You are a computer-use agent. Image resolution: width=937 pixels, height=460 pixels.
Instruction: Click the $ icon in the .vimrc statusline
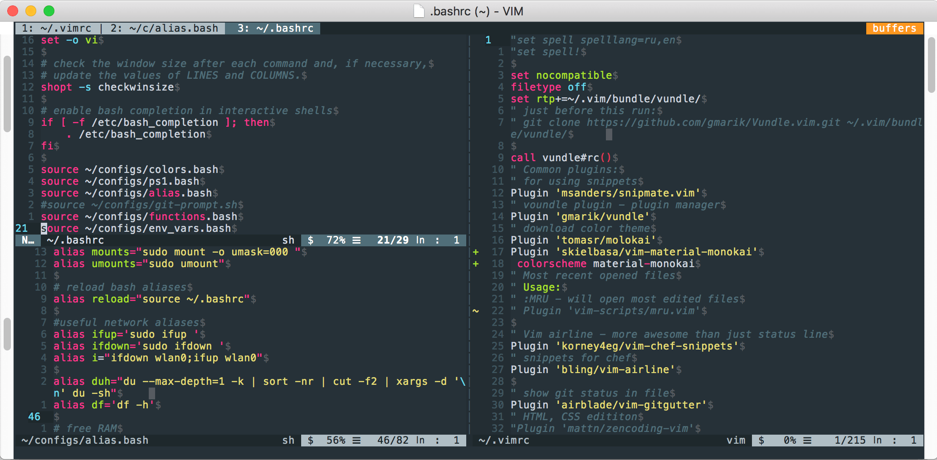(x=760, y=440)
